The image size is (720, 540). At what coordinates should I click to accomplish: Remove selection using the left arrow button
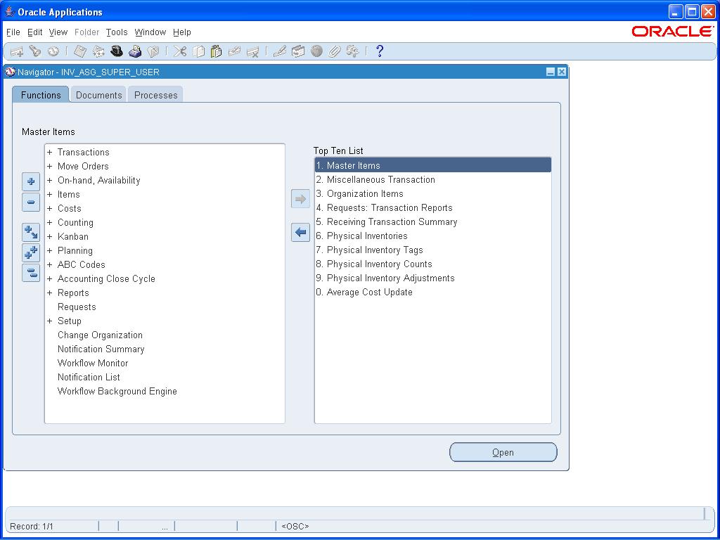click(300, 232)
